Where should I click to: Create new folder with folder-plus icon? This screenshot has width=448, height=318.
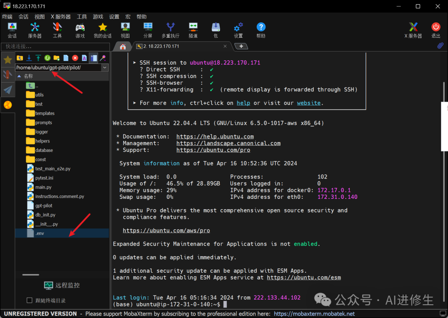click(x=56, y=58)
